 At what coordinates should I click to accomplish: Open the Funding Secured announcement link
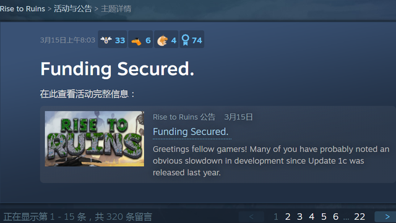pyautogui.click(x=191, y=132)
